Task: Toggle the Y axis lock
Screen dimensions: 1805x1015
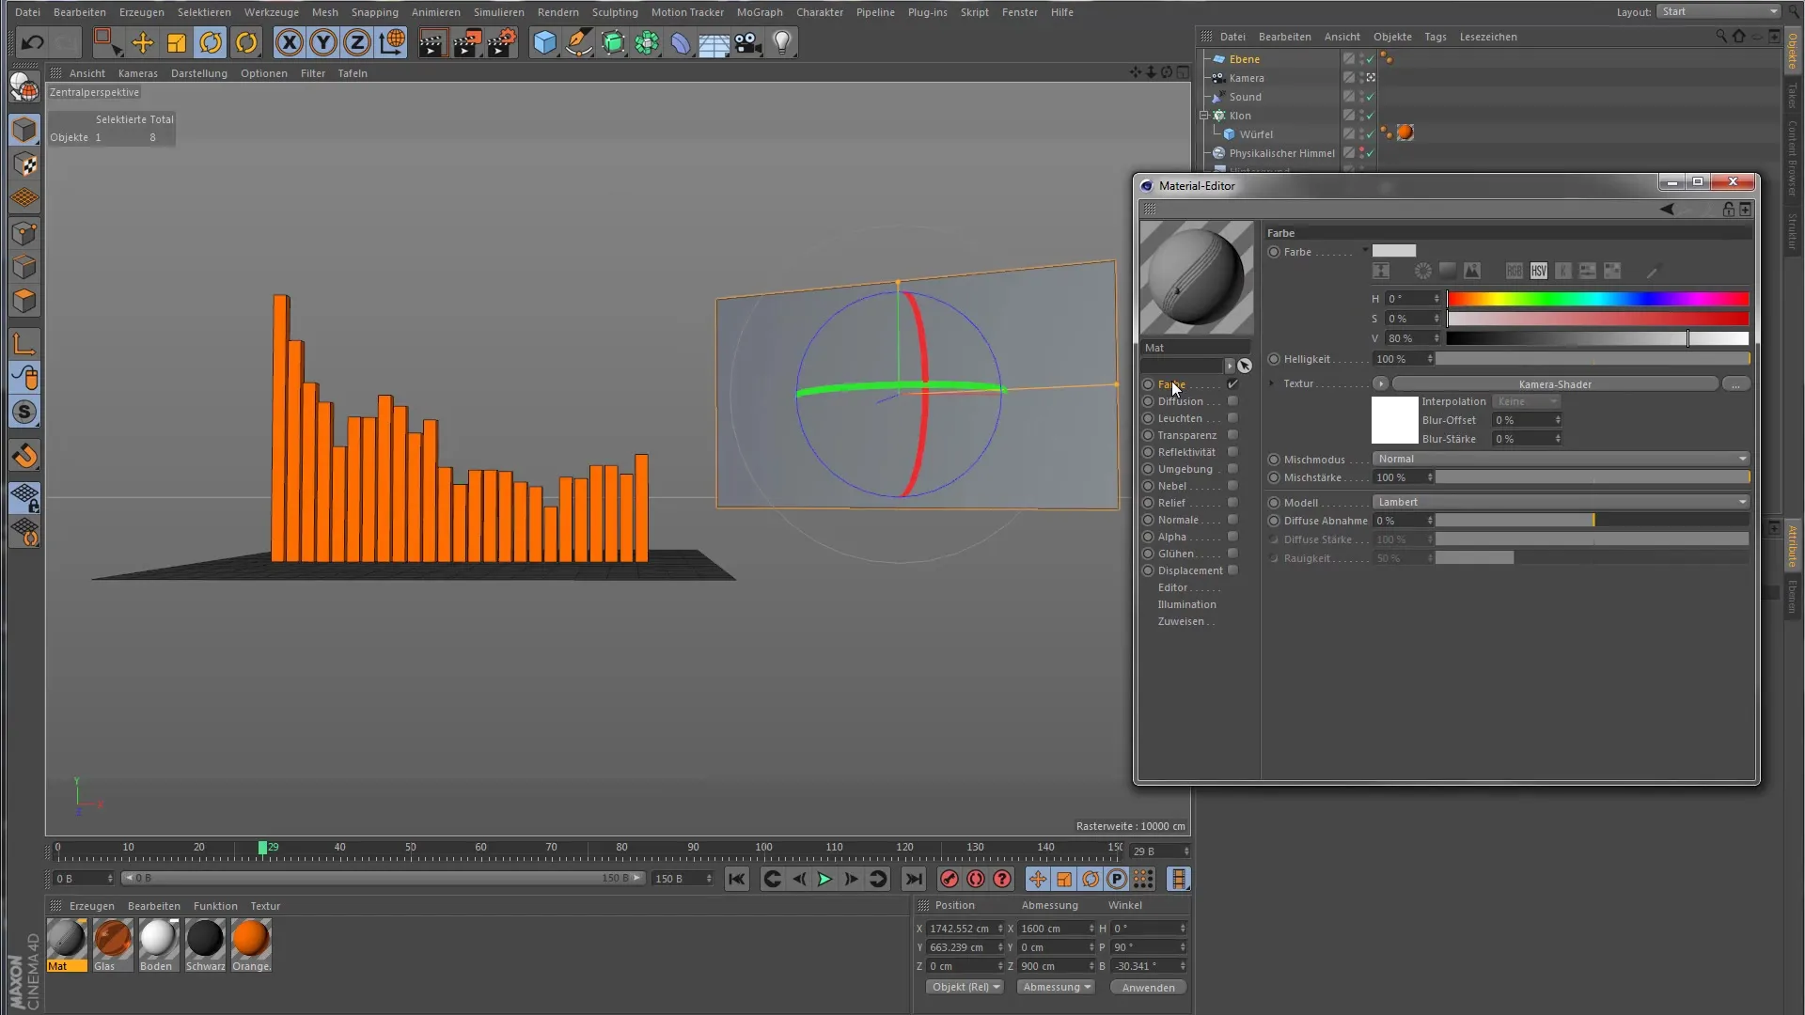Action: coord(323,42)
